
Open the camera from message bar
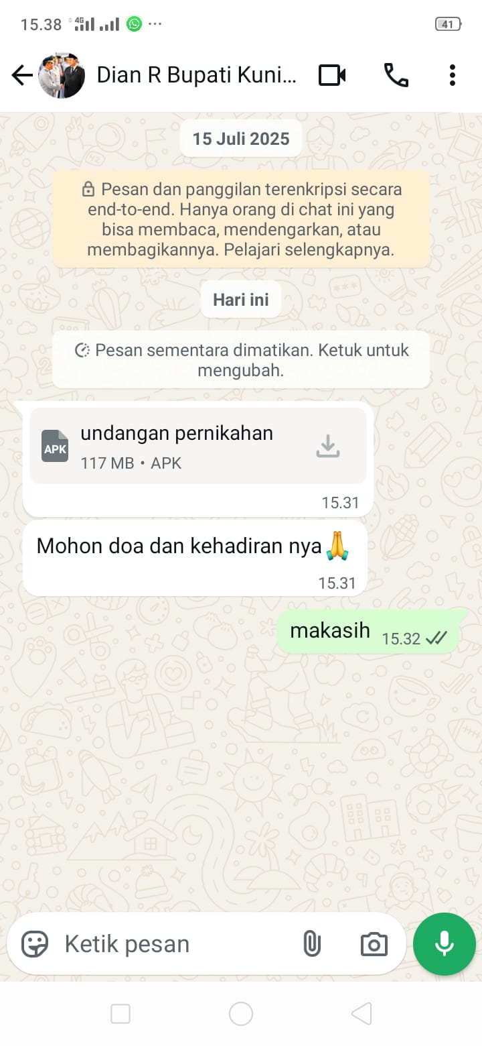374,944
